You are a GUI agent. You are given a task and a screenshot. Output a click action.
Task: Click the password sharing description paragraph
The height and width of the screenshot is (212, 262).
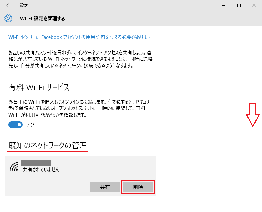point(80,59)
